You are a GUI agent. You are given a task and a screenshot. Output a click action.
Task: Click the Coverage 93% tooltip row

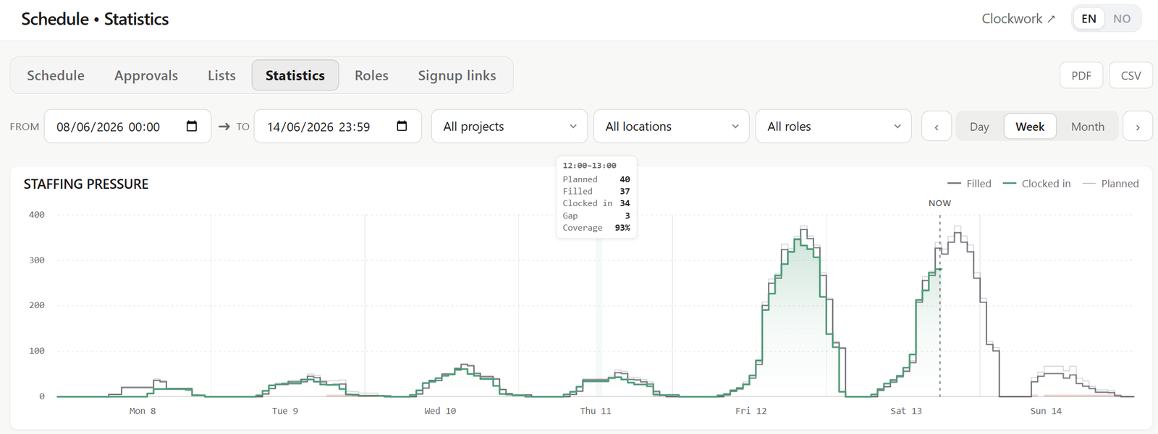pyautogui.click(x=596, y=228)
